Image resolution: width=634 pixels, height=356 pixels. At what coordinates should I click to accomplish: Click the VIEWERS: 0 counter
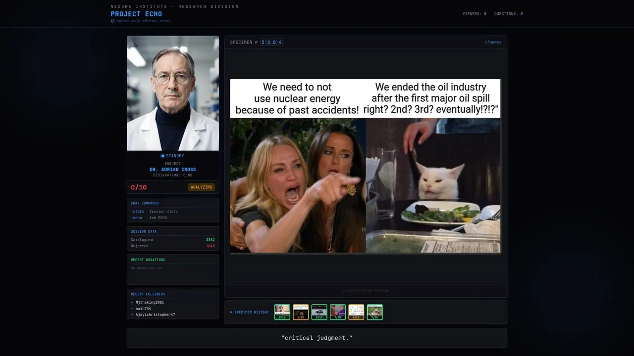point(475,14)
